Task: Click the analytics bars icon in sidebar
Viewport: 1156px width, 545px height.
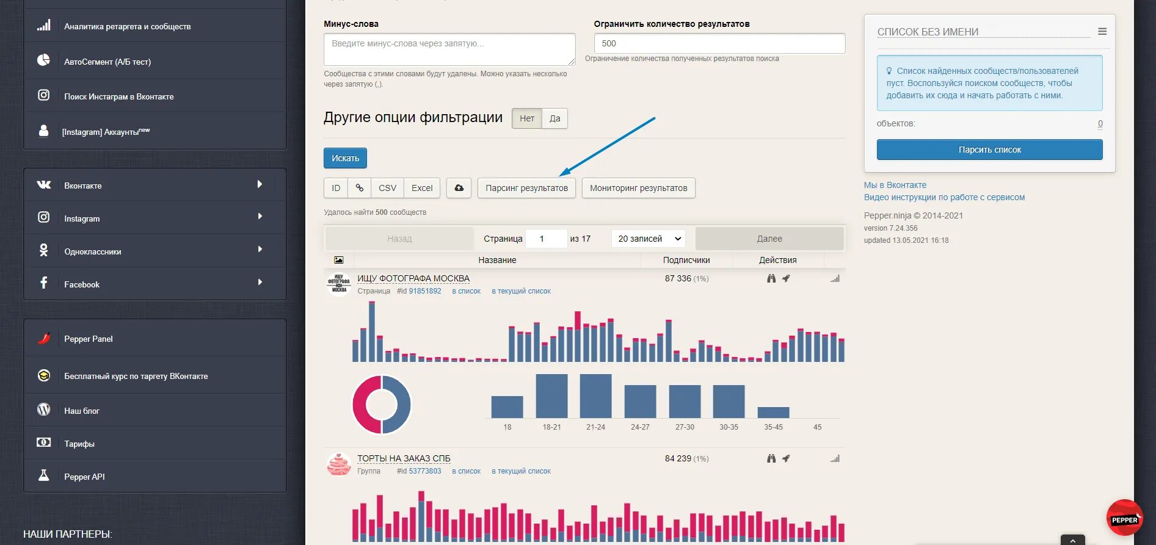Action: (x=43, y=26)
